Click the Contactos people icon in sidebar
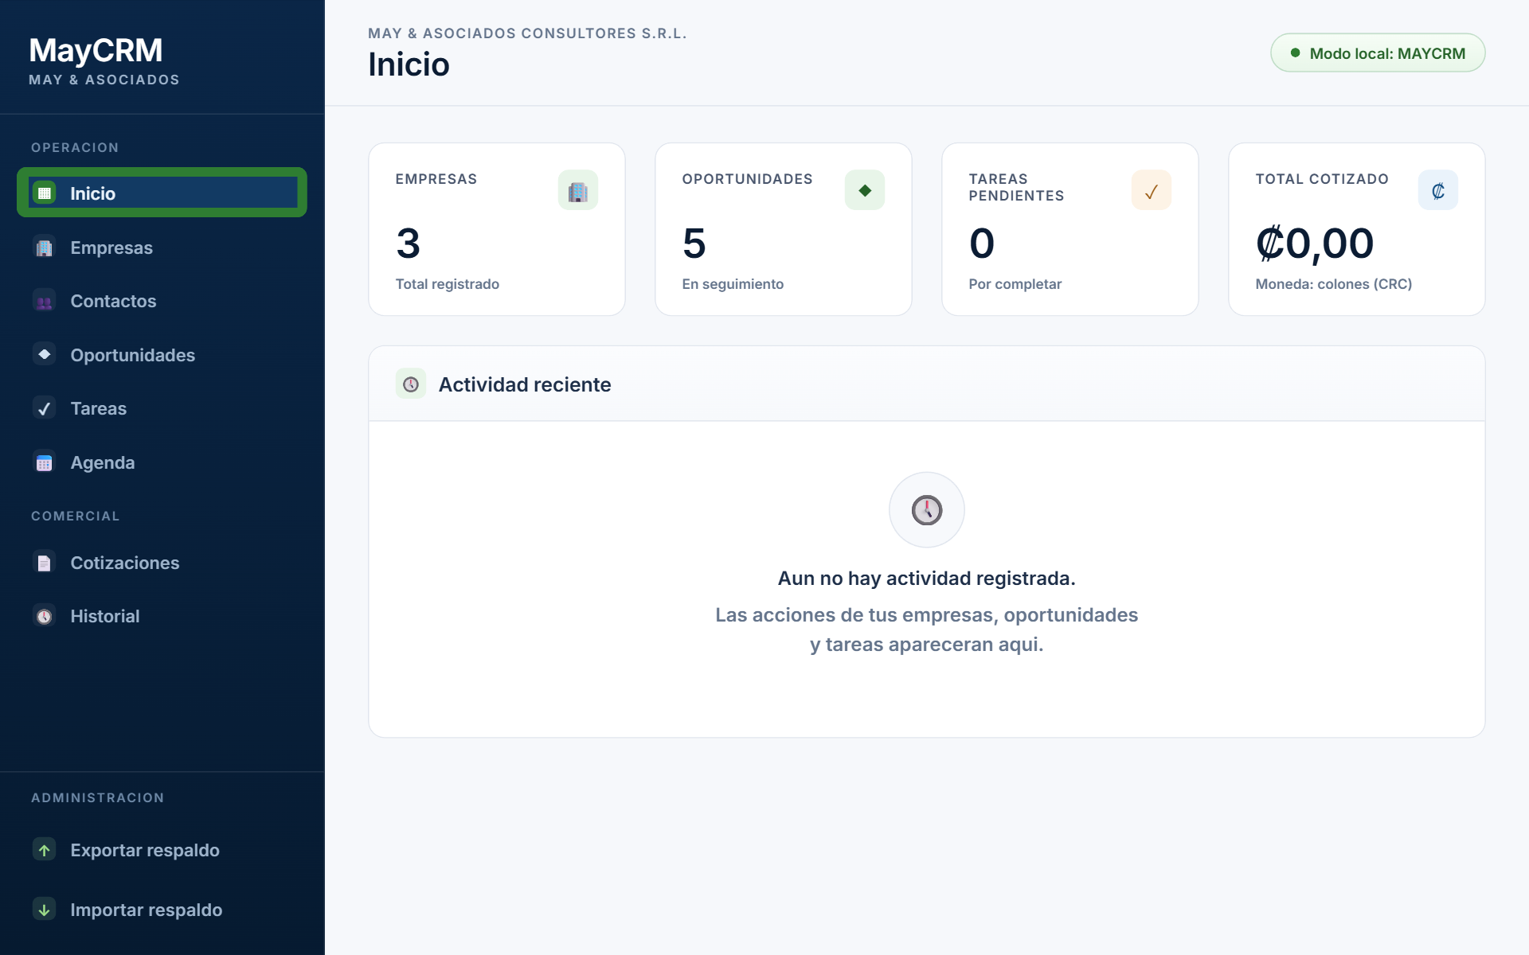Image resolution: width=1529 pixels, height=955 pixels. point(45,302)
